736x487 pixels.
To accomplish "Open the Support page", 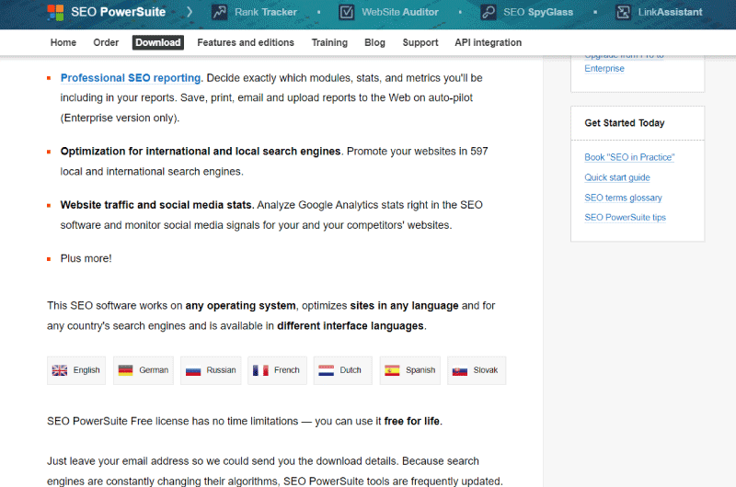I will point(420,42).
